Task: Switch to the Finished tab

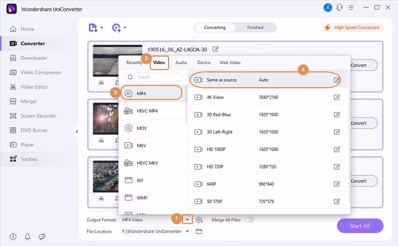Action: pyautogui.click(x=255, y=27)
